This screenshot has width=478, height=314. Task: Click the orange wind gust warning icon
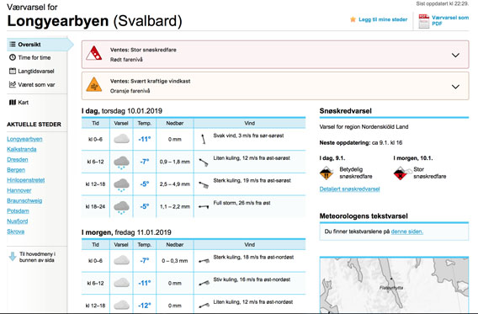click(x=94, y=84)
